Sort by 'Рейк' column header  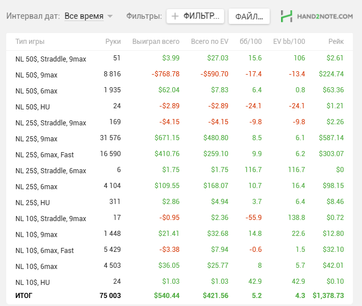point(336,42)
